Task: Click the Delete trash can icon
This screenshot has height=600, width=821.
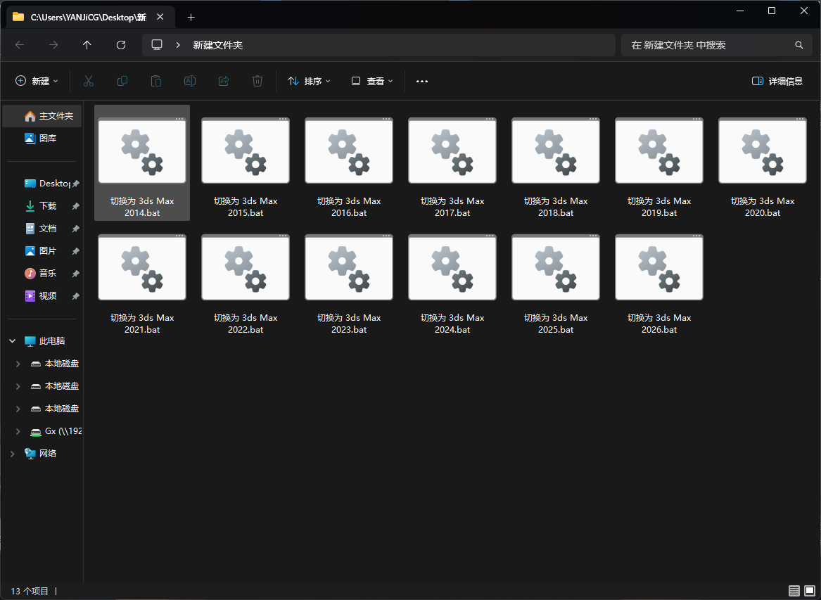Action: coord(257,82)
